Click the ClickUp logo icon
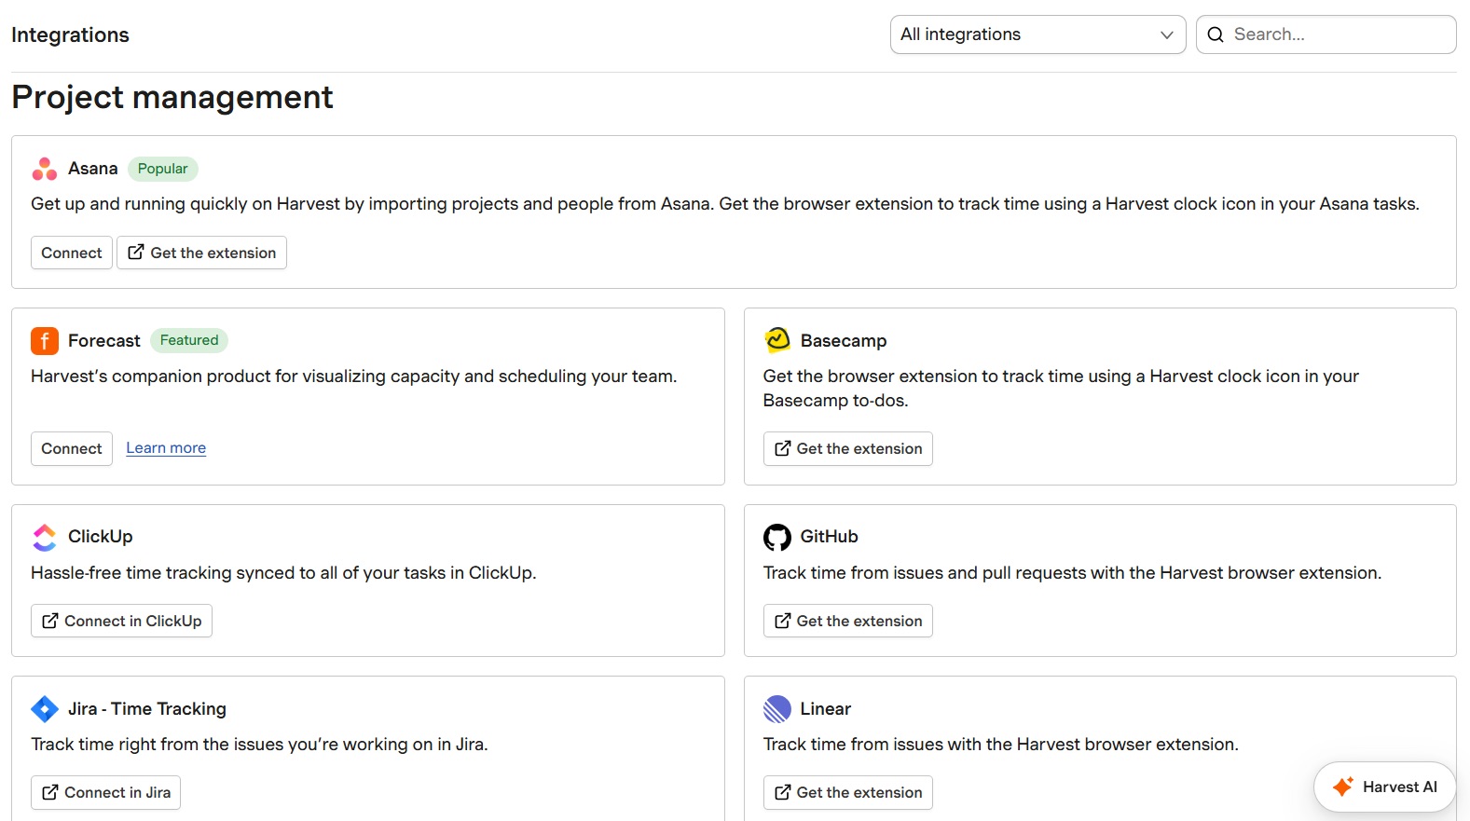Screen dimensions: 1470x821 pos(45,537)
